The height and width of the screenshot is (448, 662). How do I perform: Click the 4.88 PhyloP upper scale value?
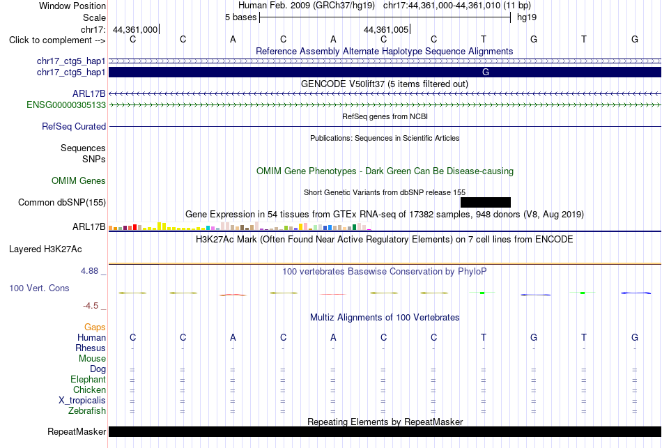[89, 271]
